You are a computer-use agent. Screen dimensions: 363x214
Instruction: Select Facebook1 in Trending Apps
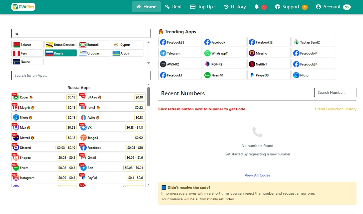(180, 75)
